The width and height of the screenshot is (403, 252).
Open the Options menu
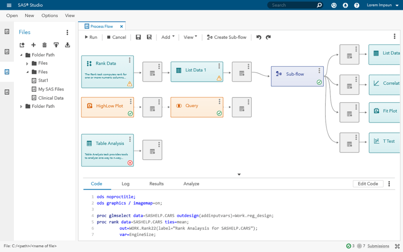(x=50, y=15)
